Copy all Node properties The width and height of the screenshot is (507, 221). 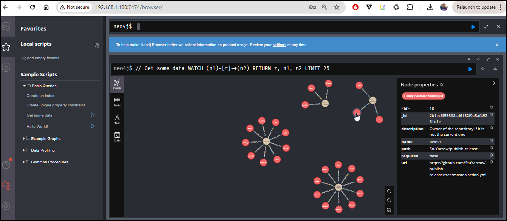click(x=441, y=85)
